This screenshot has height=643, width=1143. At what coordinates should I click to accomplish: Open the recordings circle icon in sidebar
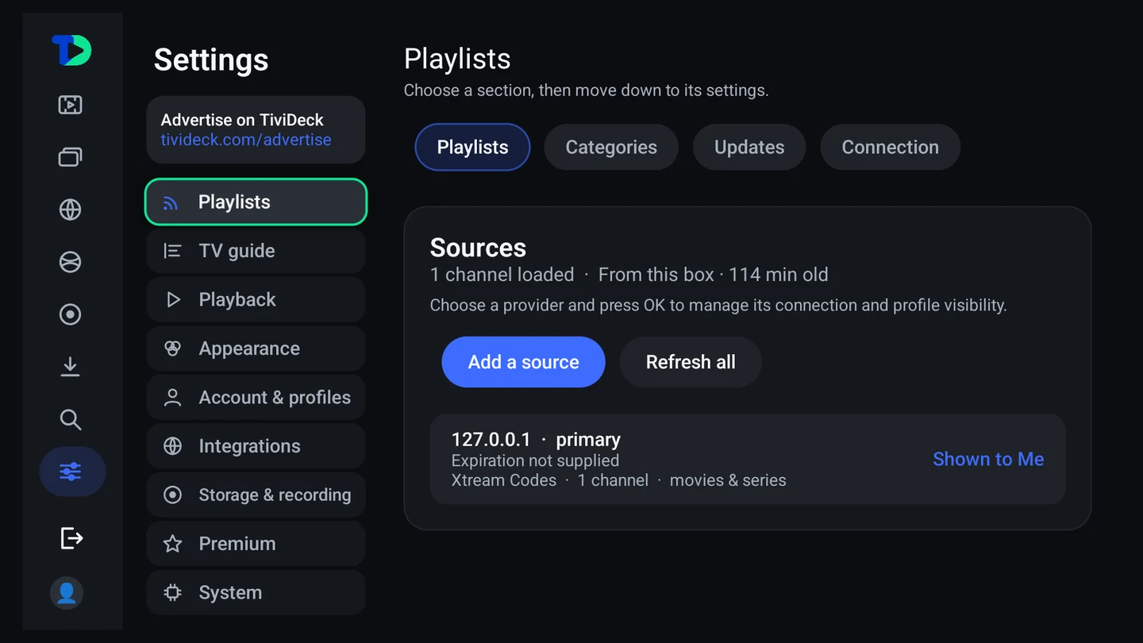[x=71, y=314]
